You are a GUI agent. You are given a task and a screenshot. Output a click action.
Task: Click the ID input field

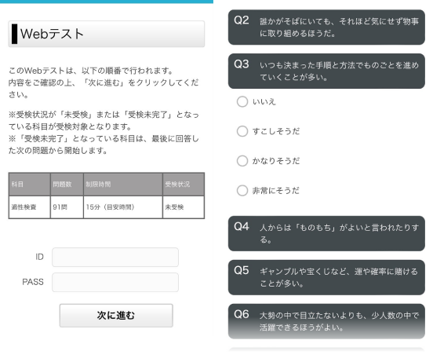tap(115, 257)
